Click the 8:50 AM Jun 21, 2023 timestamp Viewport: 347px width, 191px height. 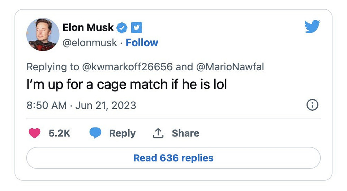[81, 105]
